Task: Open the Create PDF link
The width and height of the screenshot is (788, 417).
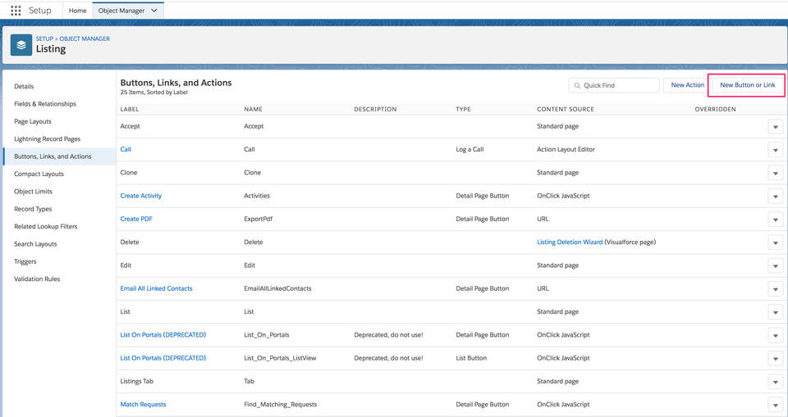Action: (136, 219)
